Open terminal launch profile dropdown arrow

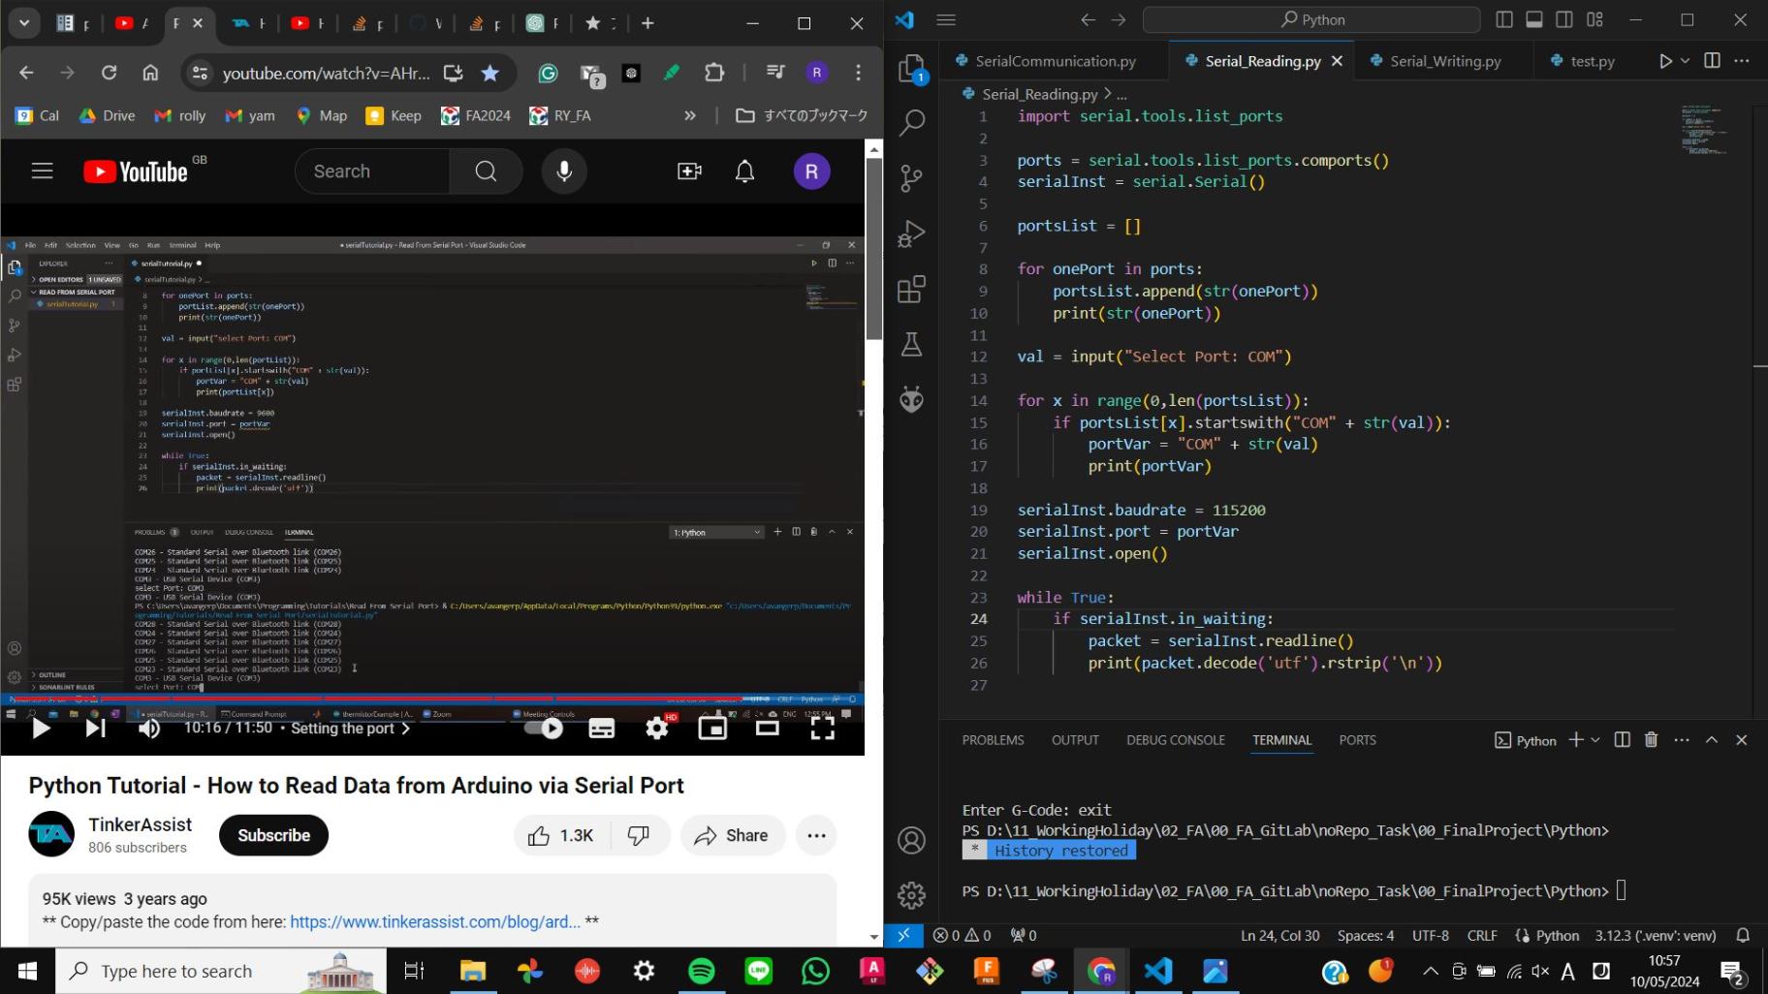click(x=1595, y=740)
